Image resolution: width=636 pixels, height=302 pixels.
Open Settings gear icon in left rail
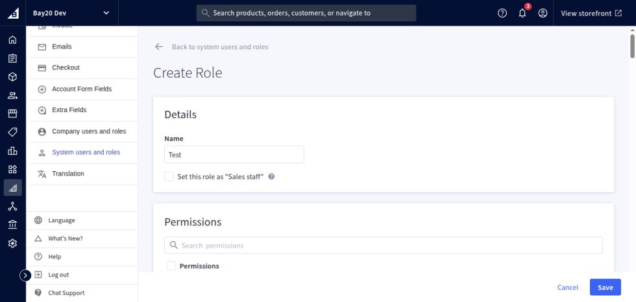(x=12, y=244)
